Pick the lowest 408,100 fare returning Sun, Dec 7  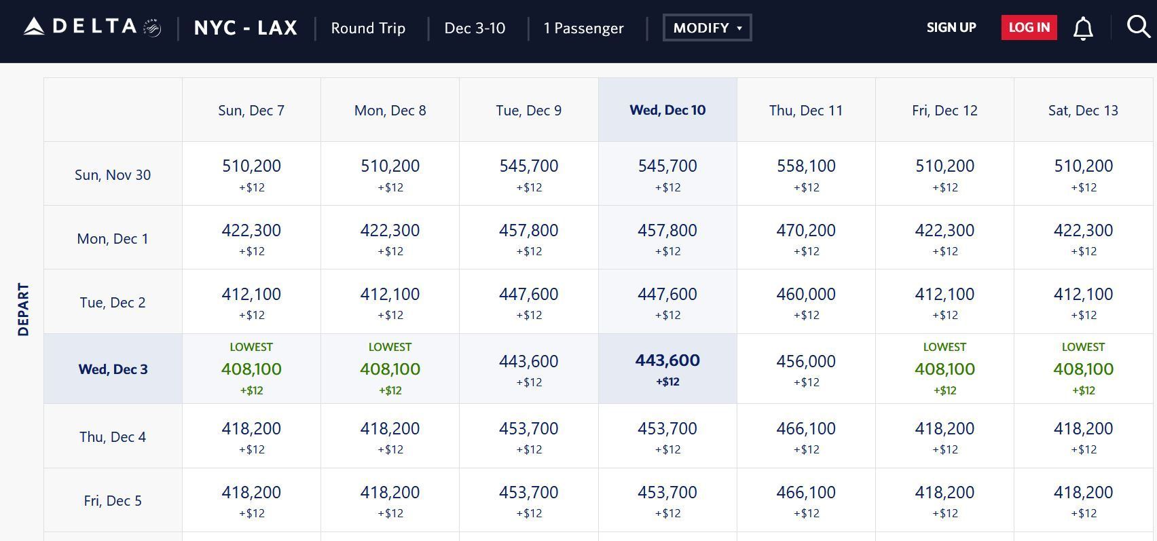tap(251, 369)
